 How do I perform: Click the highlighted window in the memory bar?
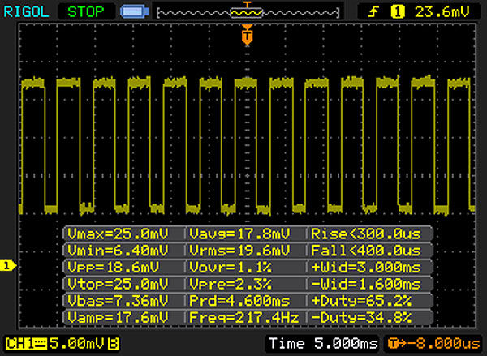click(247, 13)
